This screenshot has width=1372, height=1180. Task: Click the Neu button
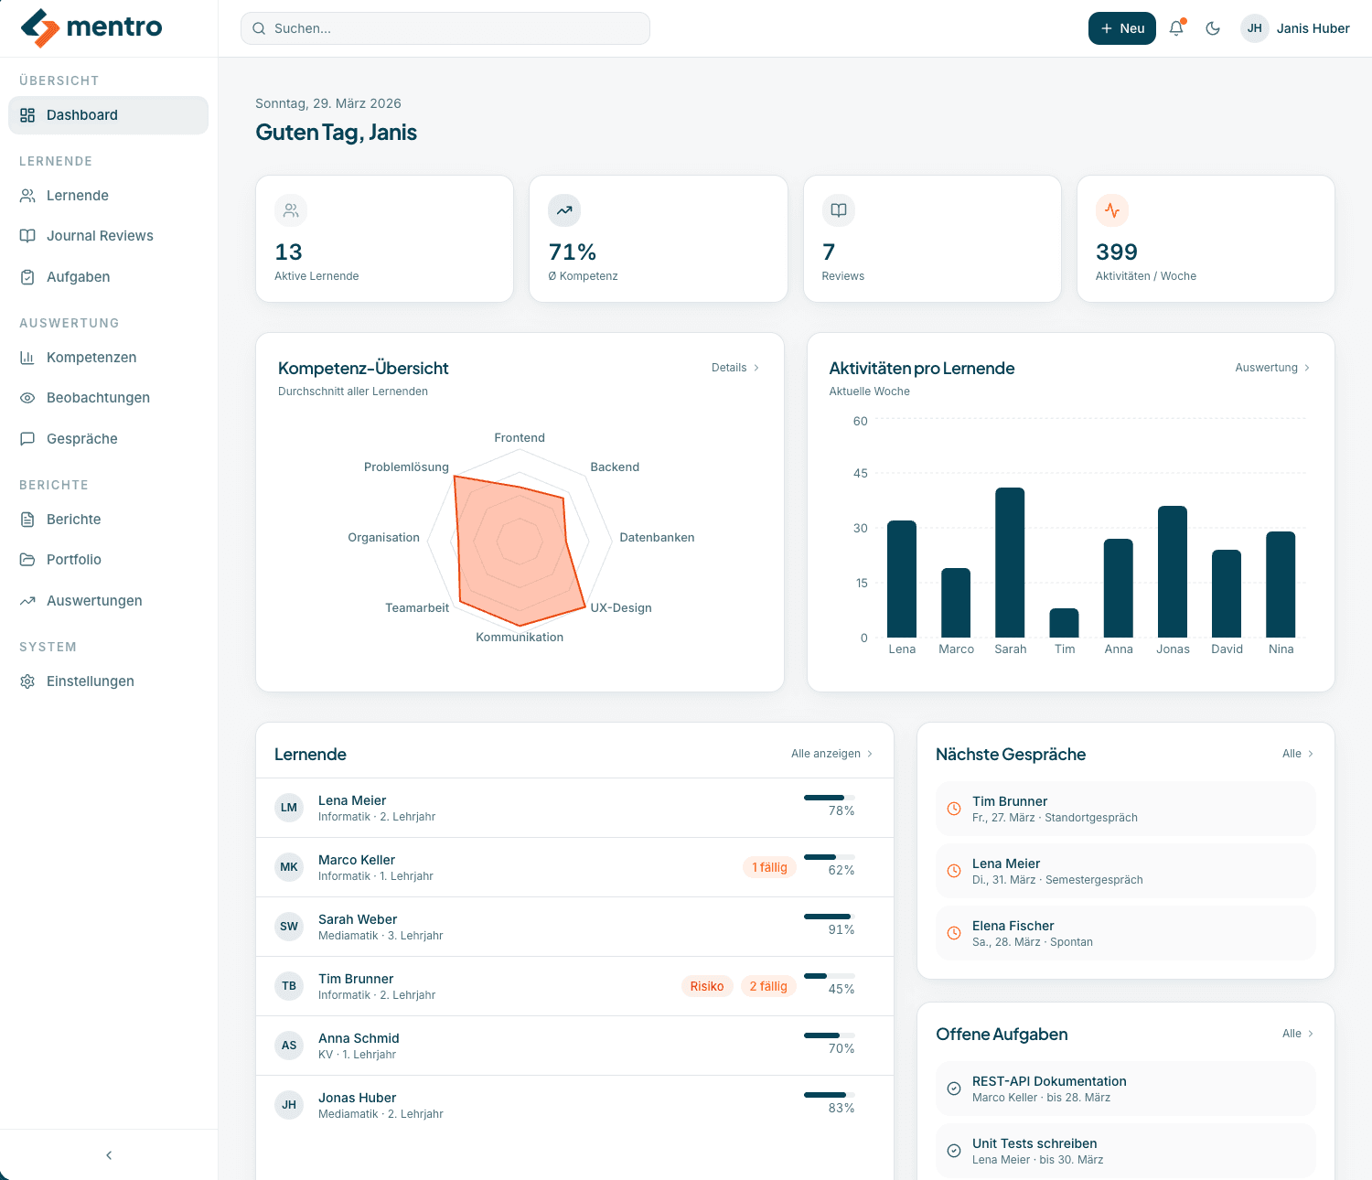1121,28
